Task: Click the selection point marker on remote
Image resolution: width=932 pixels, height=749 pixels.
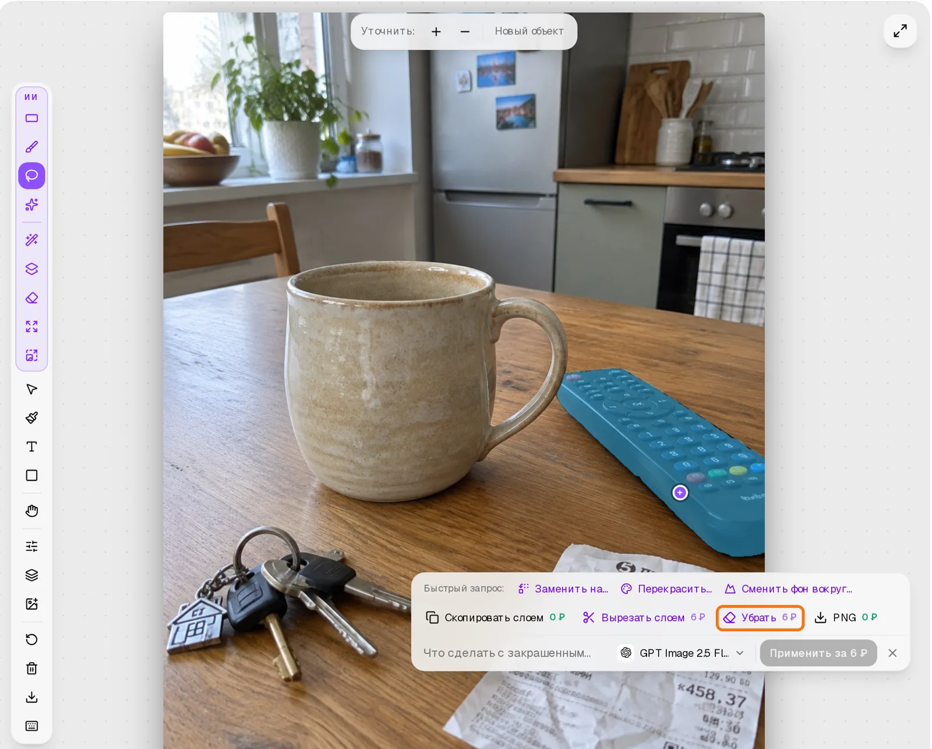Action: coord(680,493)
